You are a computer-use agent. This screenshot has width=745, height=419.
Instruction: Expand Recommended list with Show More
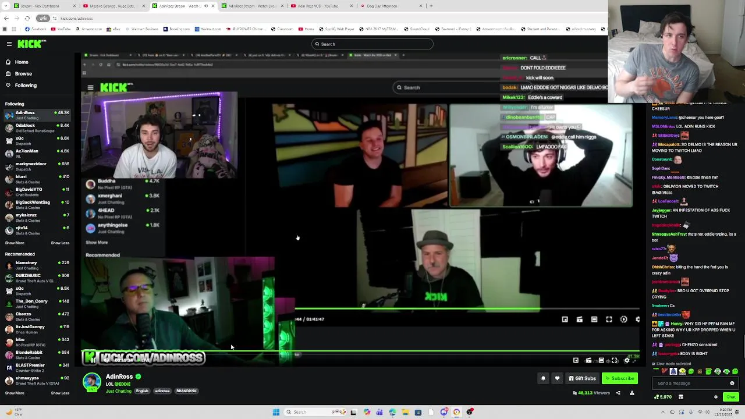point(15,393)
